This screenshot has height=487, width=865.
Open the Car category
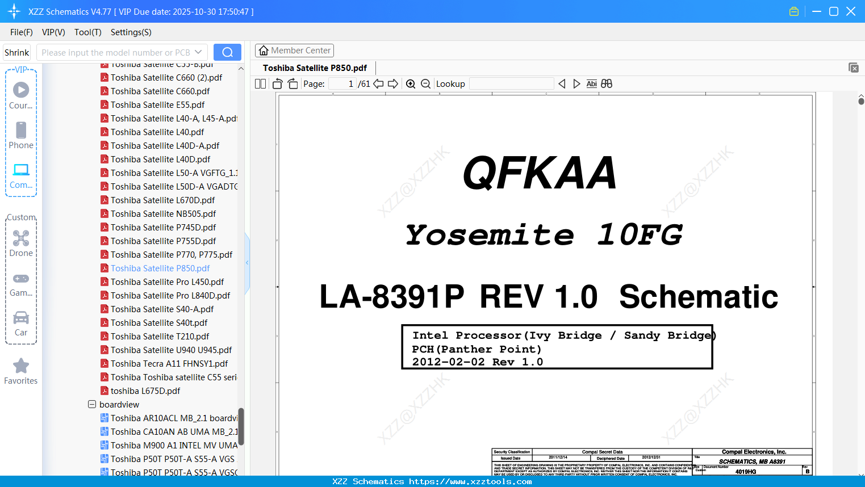(21, 324)
